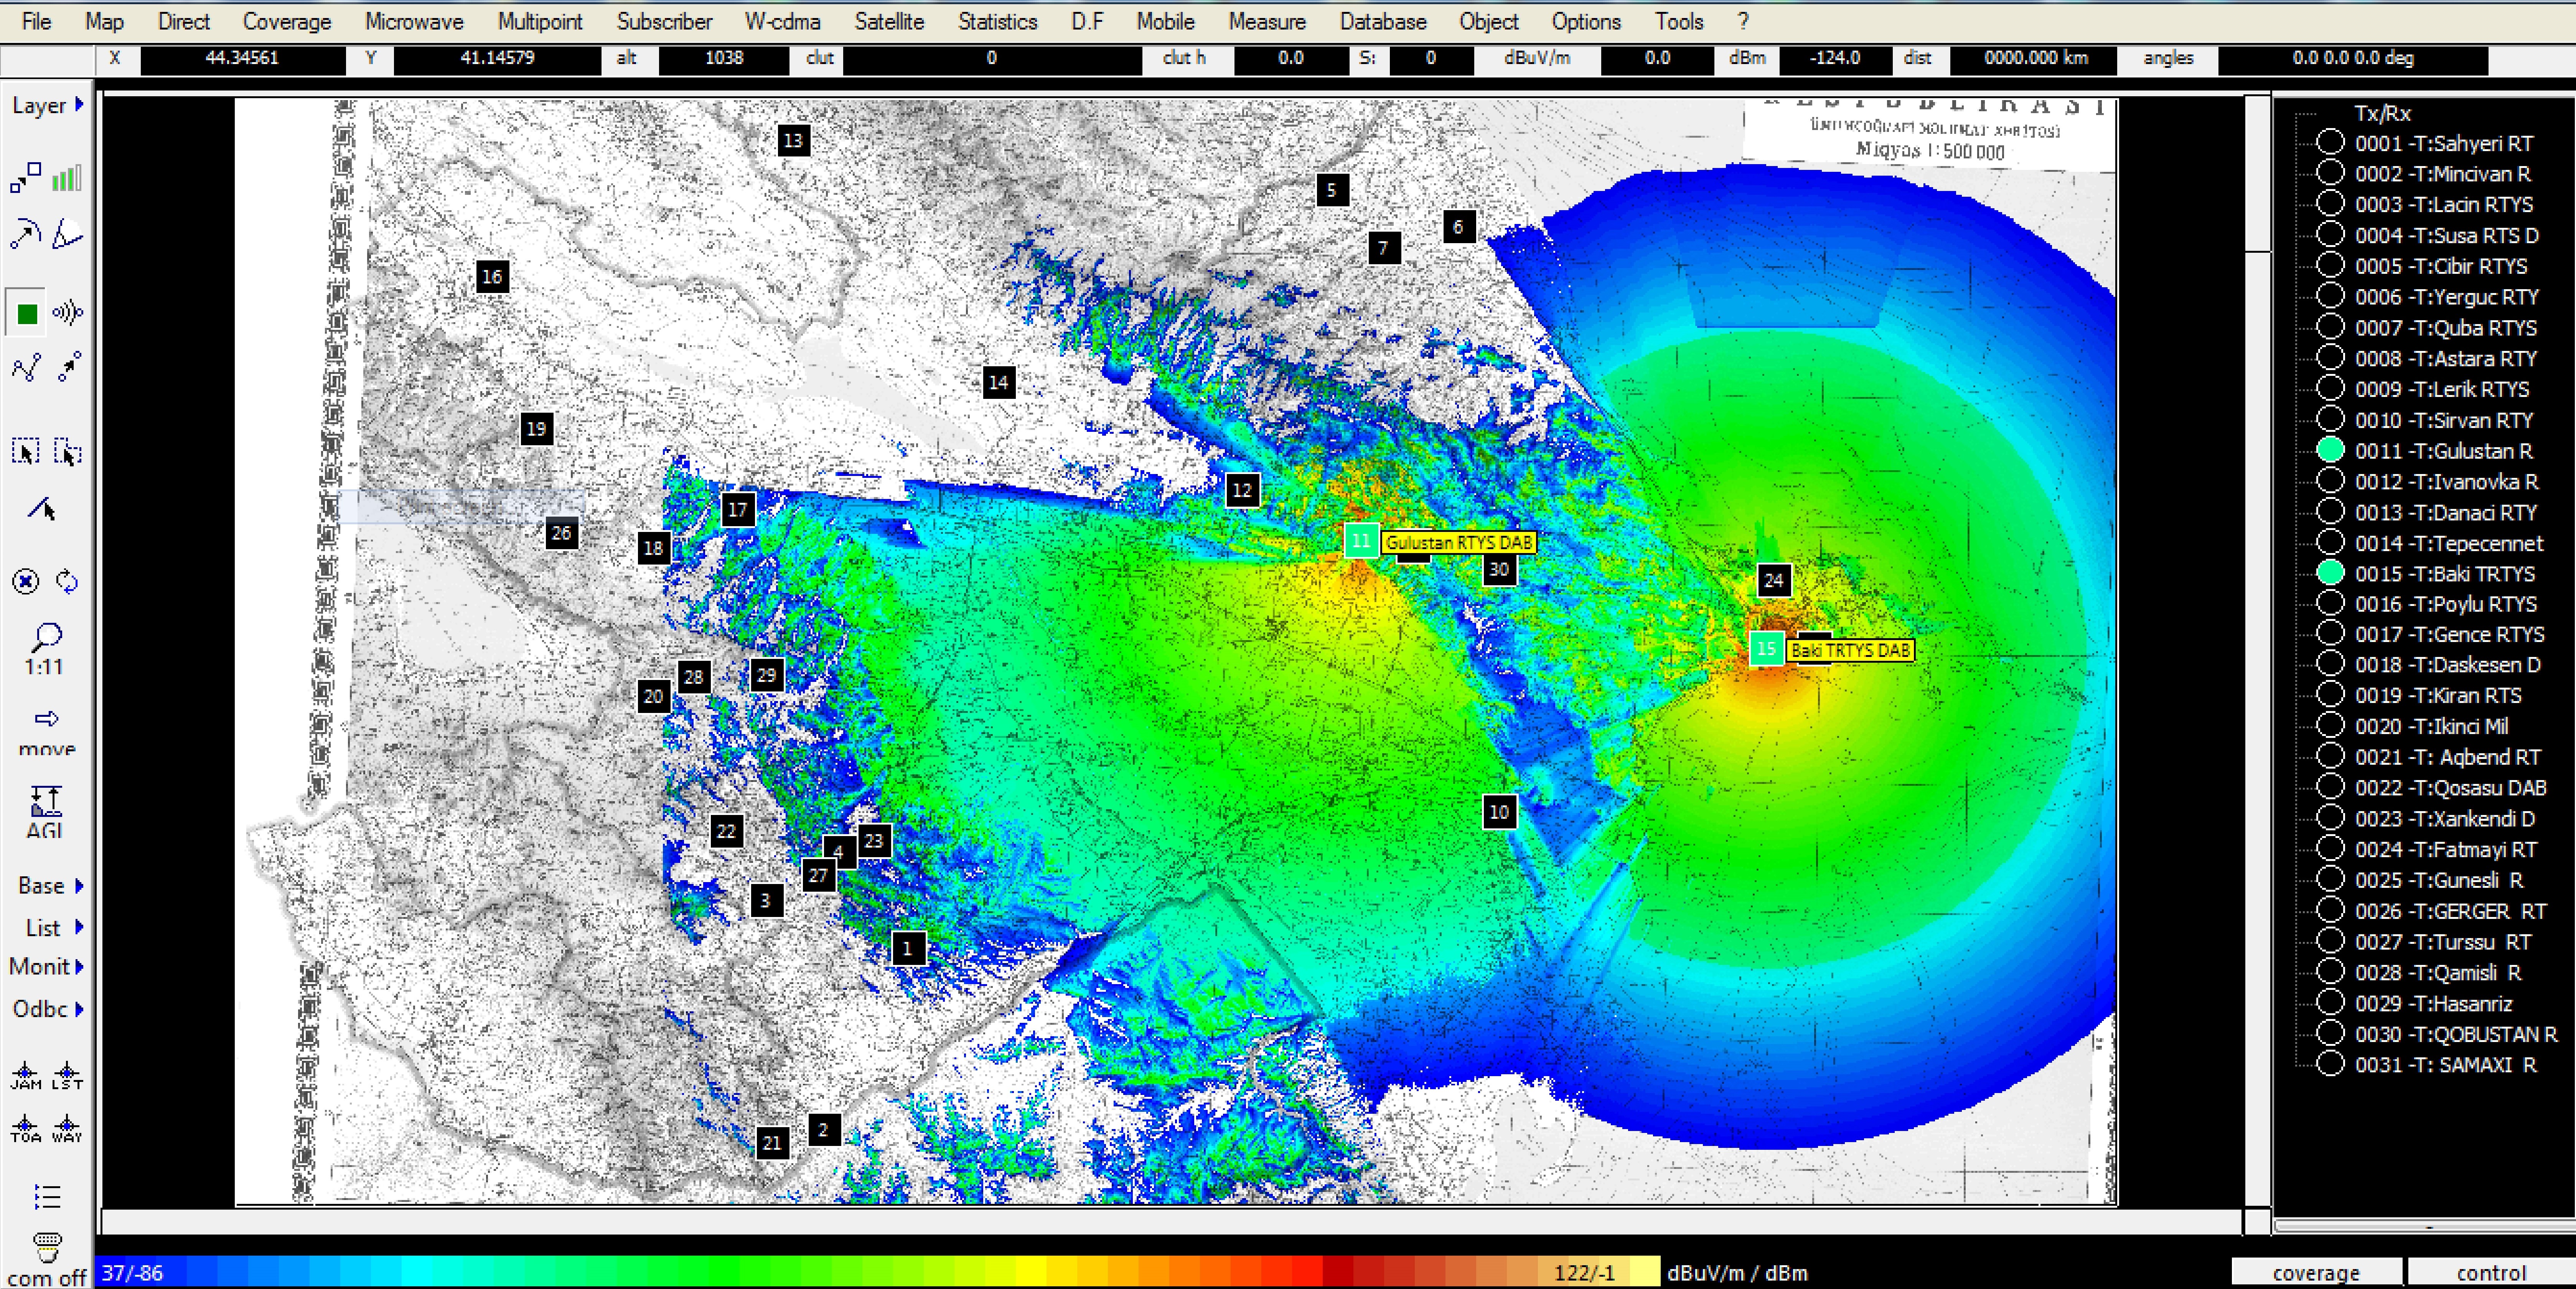Toggle 0011 Gulustan station circle
The height and width of the screenshot is (1289, 2576).
click(2330, 450)
